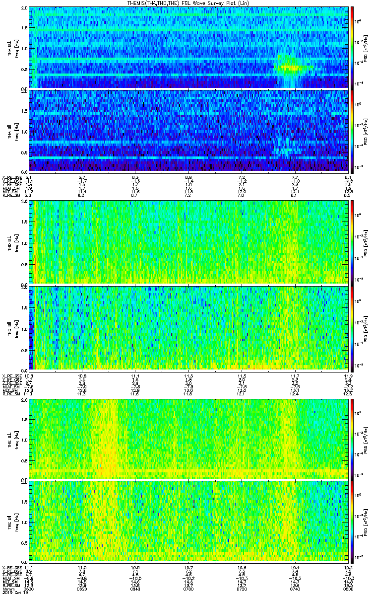Screen dimensions: 372x596
Task: Click the THE B∥ spectrogram panel
Action: click(x=188, y=521)
